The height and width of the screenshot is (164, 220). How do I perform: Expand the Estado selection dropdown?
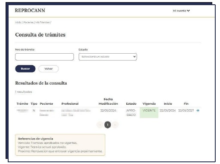pyautogui.click(x=108, y=57)
